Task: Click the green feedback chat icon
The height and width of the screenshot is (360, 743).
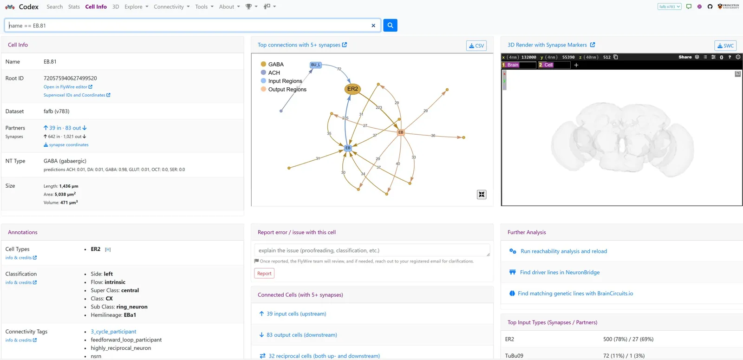Action: 689,7
